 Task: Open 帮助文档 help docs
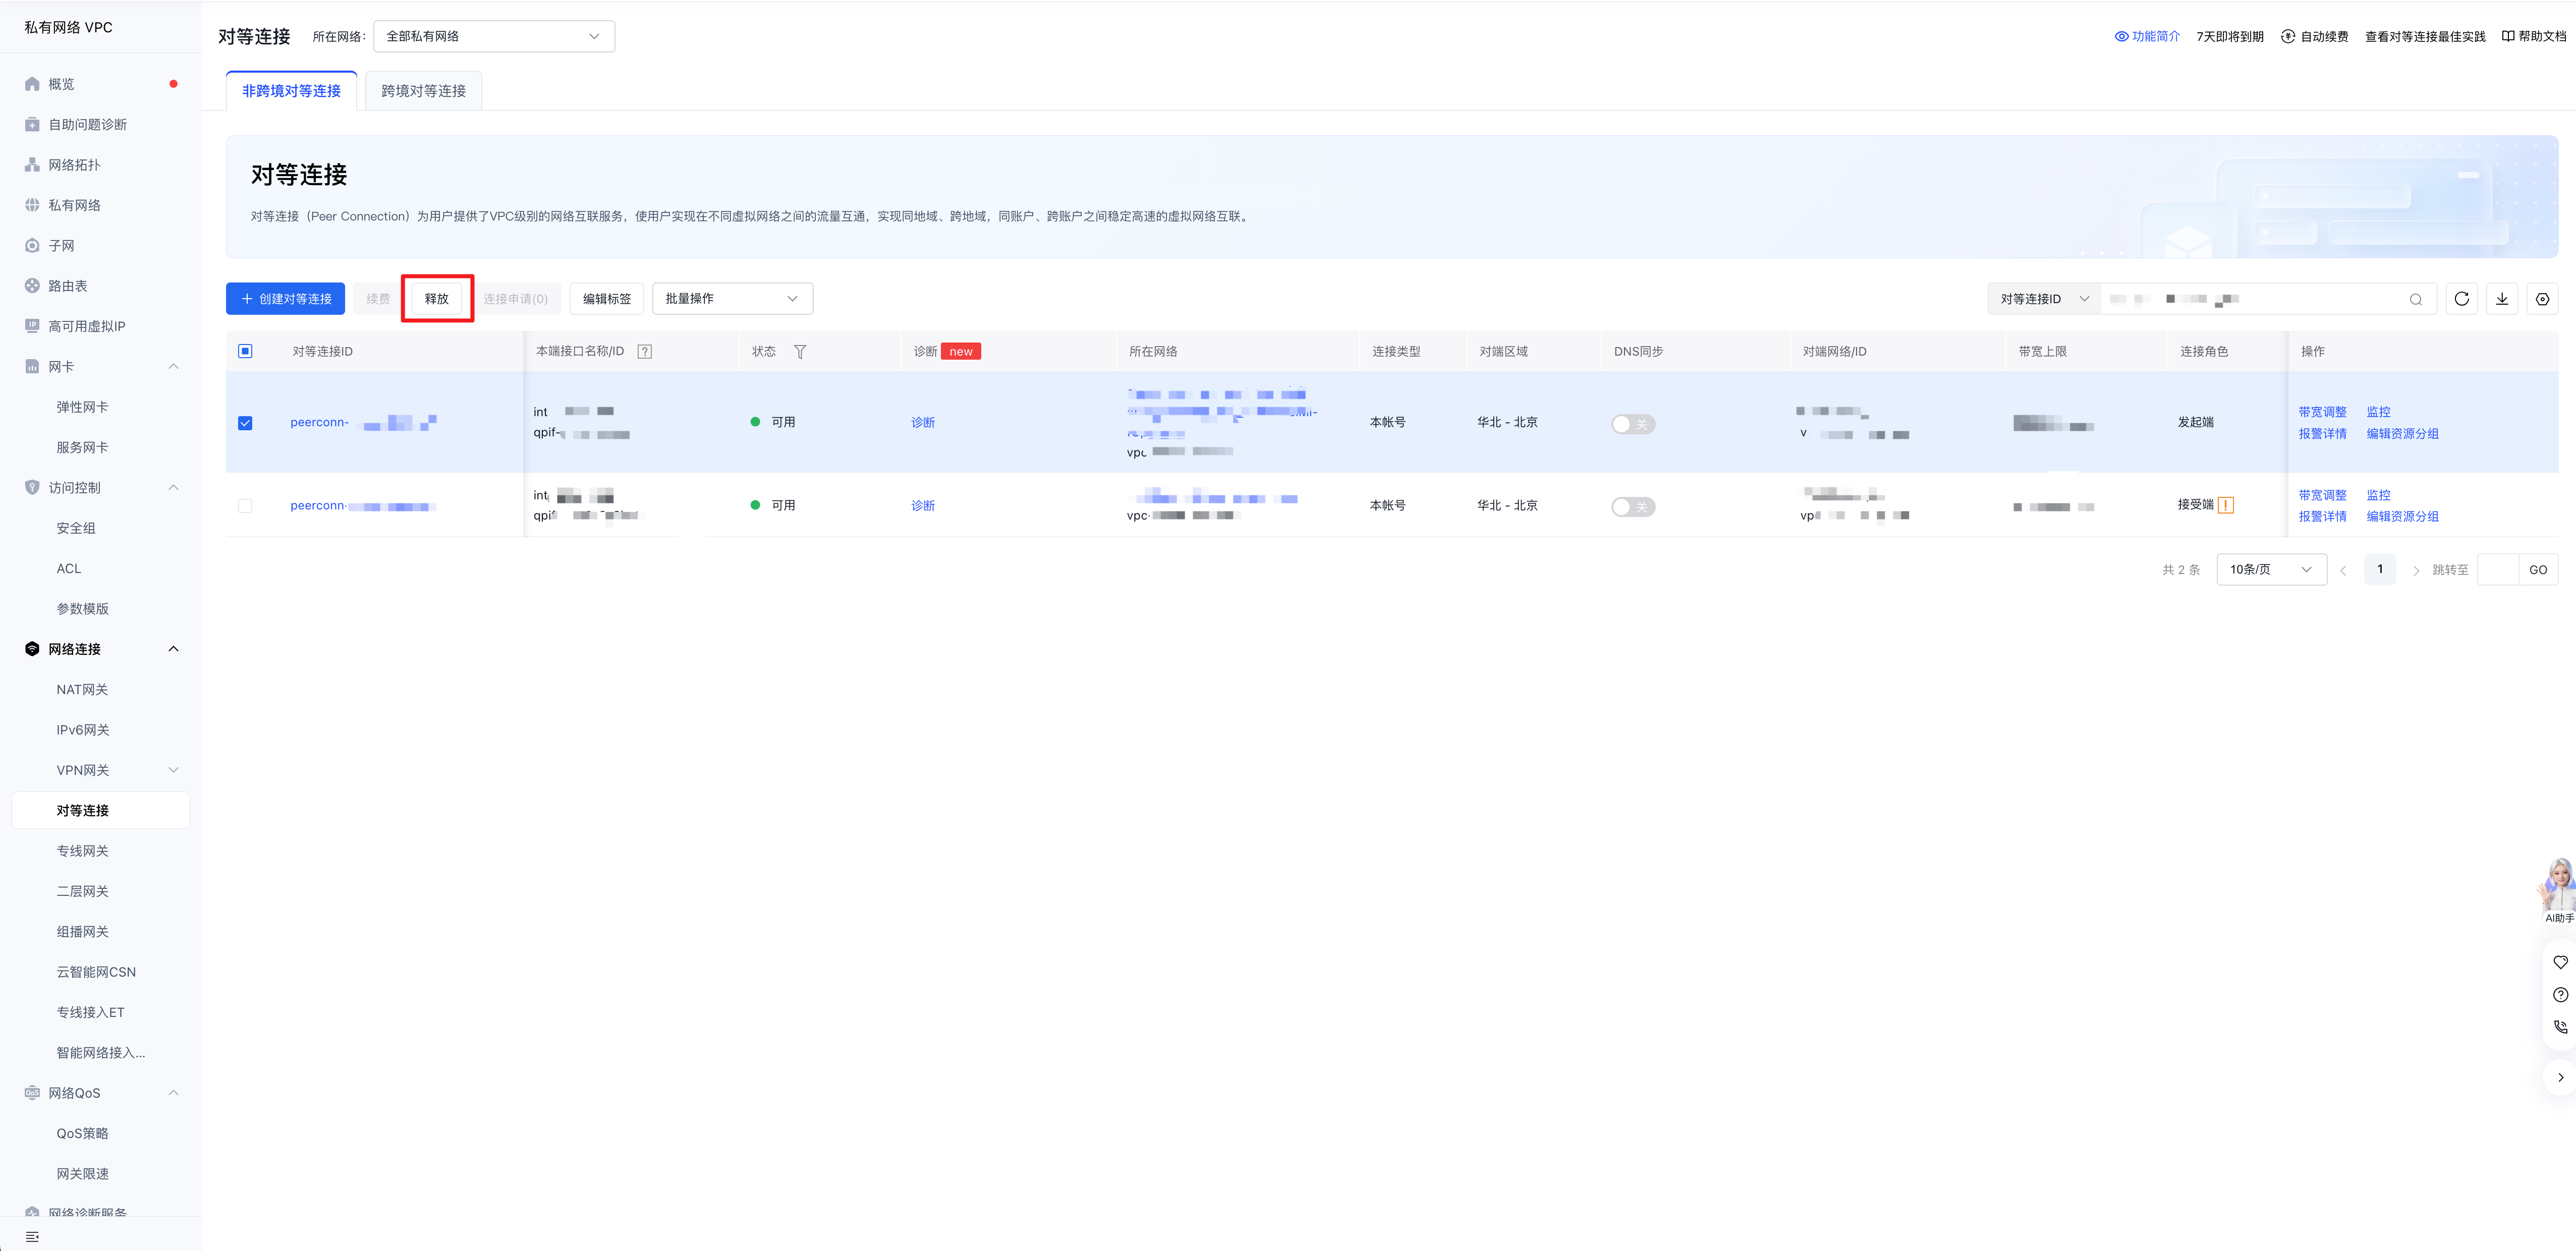(2533, 36)
